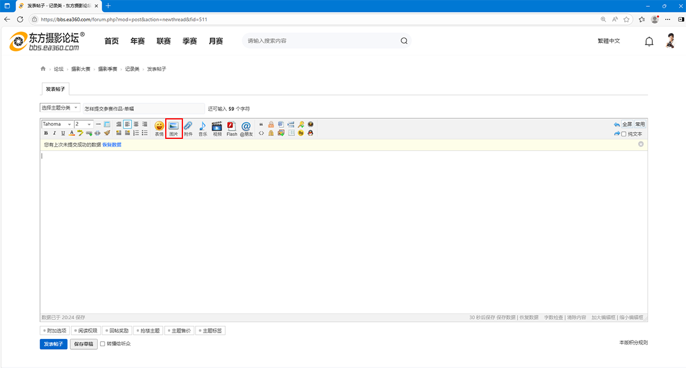Viewport: 686px width, 368px height.
Task: Insert QQ contact with penguin icon
Action: coord(310,133)
